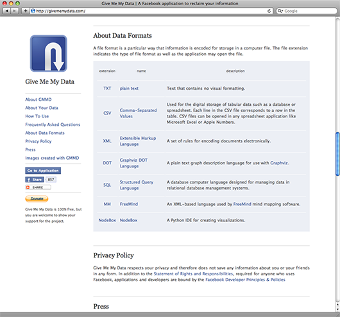Click the scrollbar down arrow

click(x=337, y=310)
